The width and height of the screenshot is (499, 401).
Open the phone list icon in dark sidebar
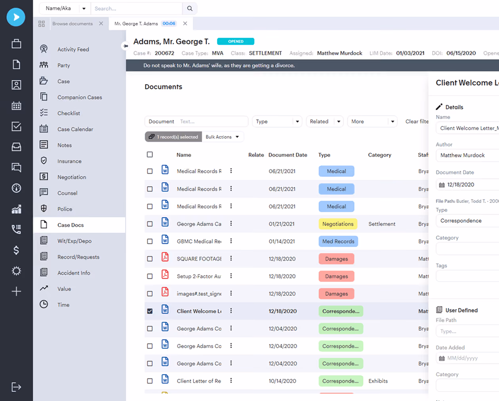pyautogui.click(x=16, y=229)
